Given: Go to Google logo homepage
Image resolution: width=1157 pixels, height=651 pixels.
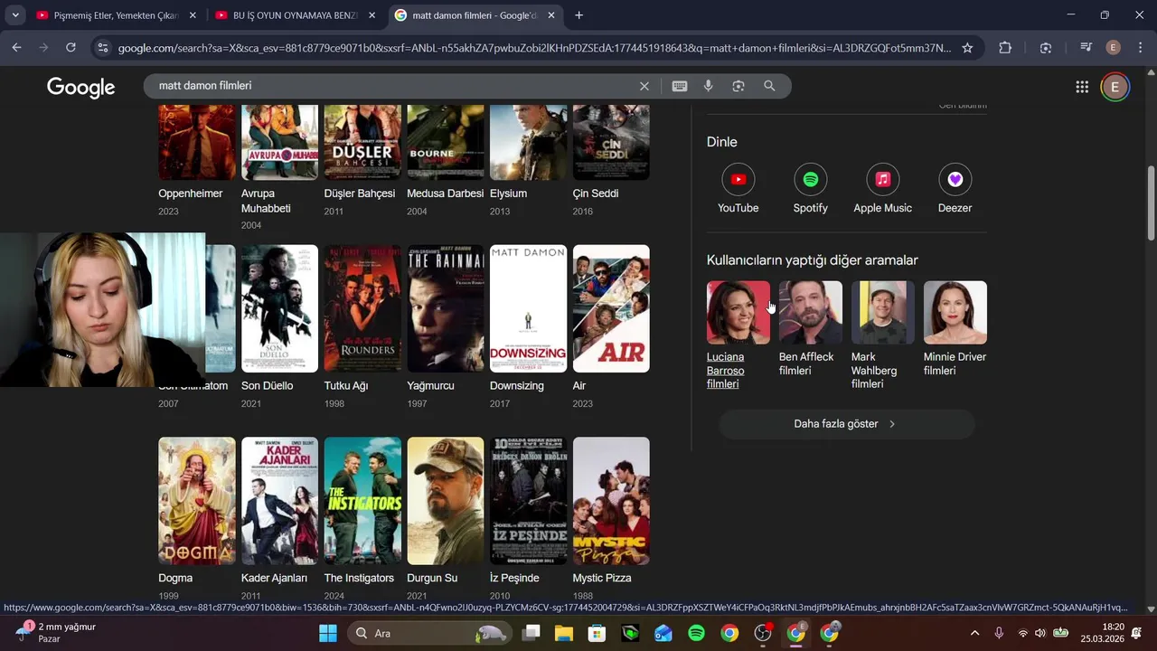Looking at the screenshot, I should [80, 87].
